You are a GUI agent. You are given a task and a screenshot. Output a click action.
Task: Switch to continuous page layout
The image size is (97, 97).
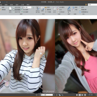click(x=79, y=95)
